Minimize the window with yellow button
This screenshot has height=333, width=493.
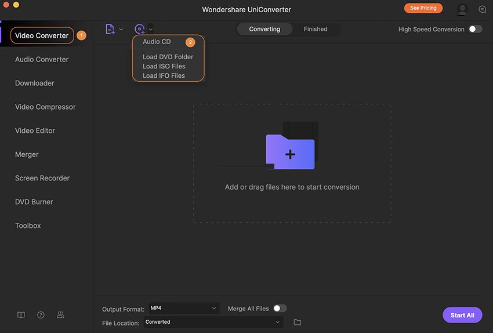coord(16,5)
